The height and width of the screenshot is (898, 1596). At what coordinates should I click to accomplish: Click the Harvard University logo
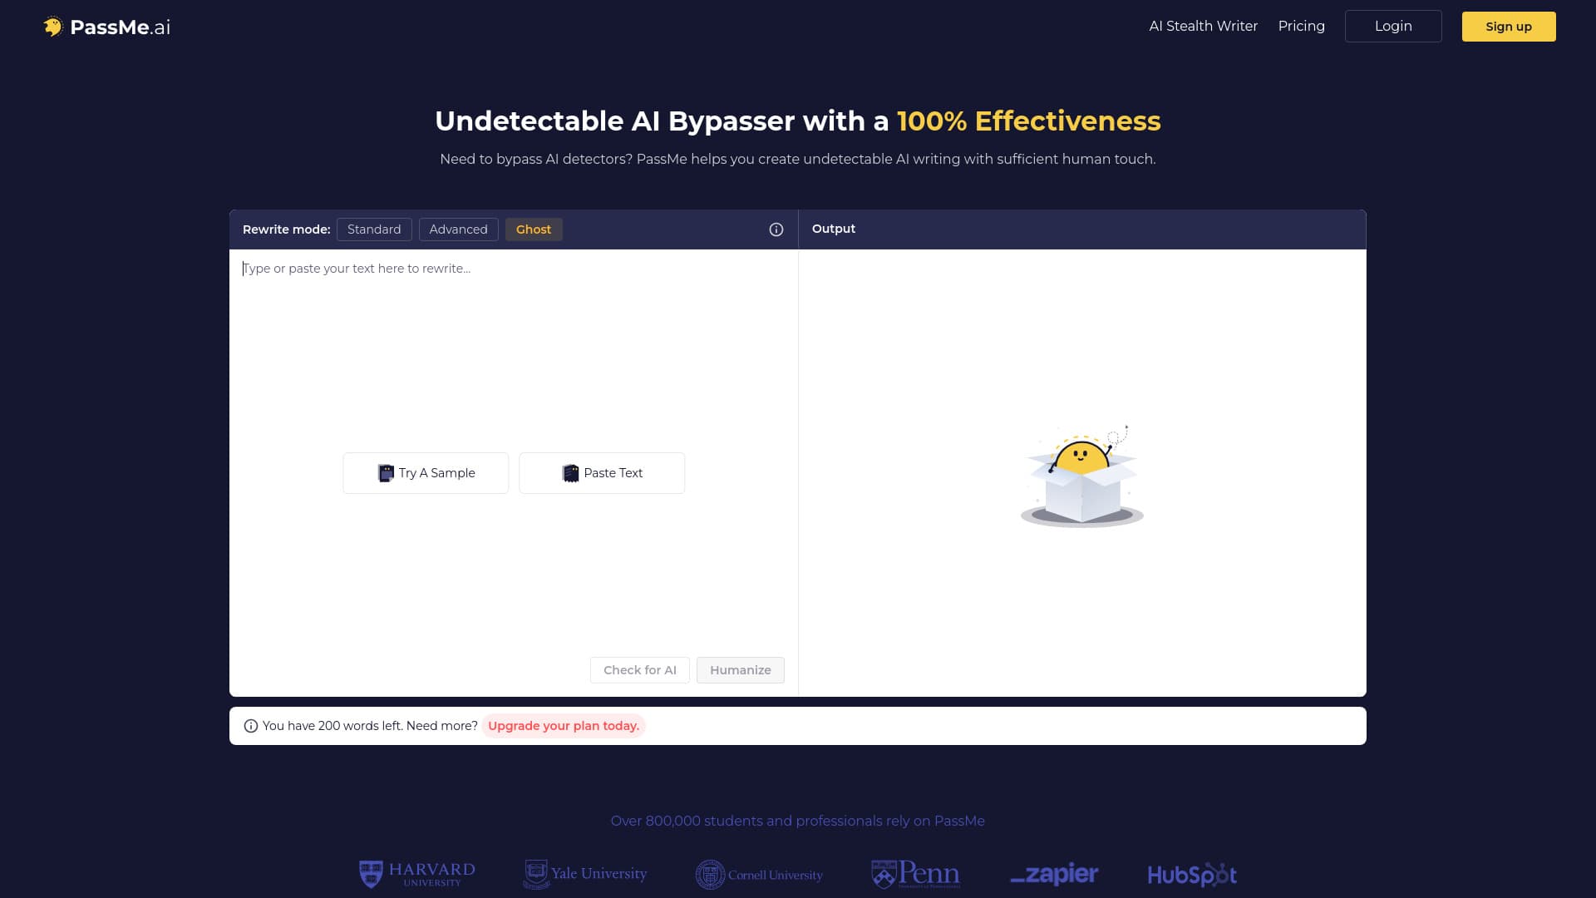pyautogui.click(x=416, y=874)
